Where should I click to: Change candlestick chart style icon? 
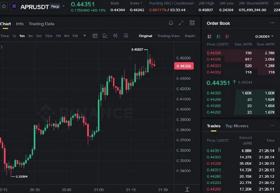(115, 36)
